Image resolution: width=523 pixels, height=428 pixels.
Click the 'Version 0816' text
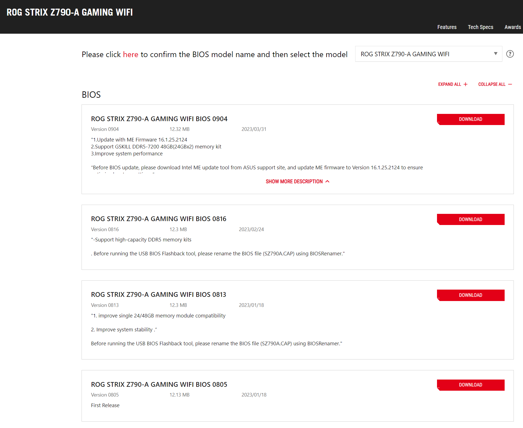[105, 229]
